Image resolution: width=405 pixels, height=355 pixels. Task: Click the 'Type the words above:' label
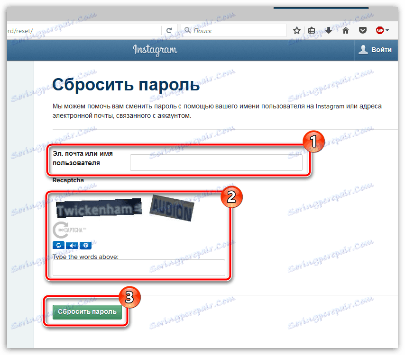coord(85,257)
